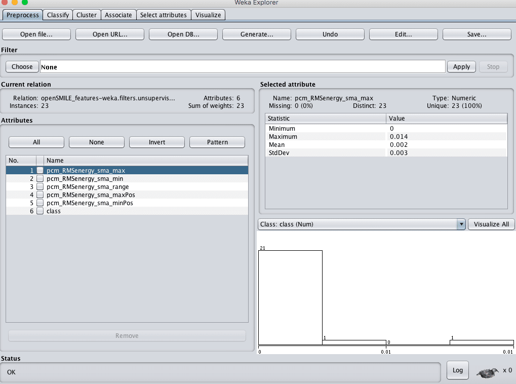Toggle checkbox for pcm_RMSenergy_sma_minPos
516x384 pixels.
pos(40,203)
